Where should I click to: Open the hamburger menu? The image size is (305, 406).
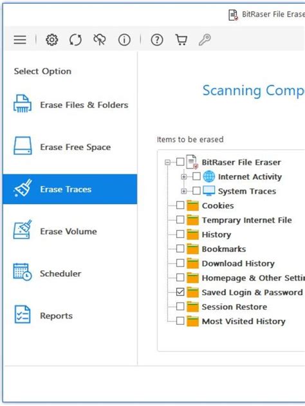pyautogui.click(x=20, y=40)
